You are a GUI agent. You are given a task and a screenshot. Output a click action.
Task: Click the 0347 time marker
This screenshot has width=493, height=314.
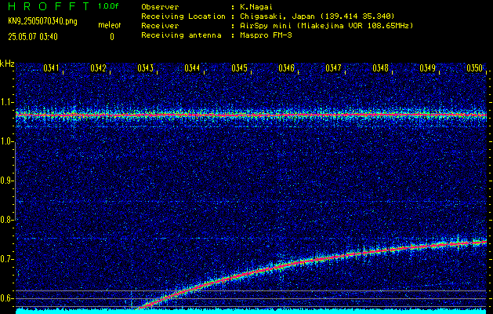click(x=333, y=68)
